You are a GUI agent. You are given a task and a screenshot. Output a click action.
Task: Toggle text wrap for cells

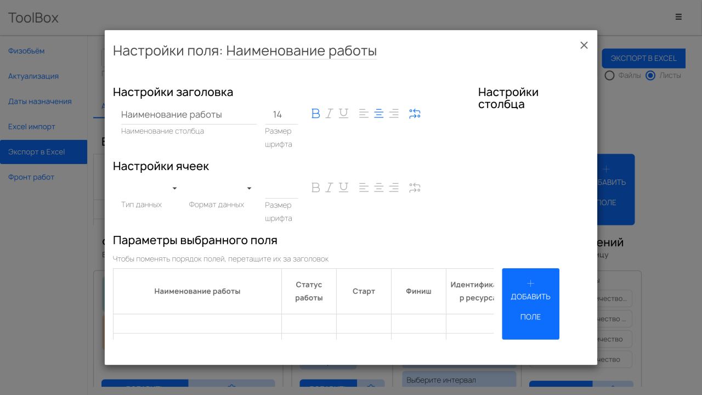tap(415, 188)
